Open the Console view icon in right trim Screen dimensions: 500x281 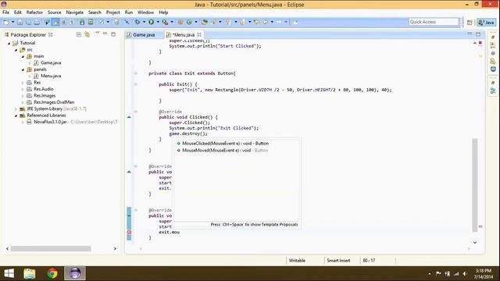(493, 69)
